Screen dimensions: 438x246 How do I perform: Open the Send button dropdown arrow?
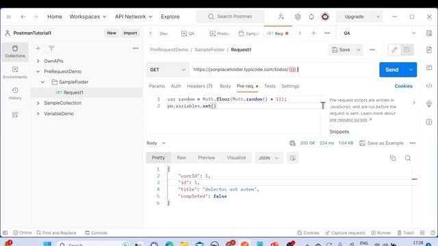(x=411, y=70)
